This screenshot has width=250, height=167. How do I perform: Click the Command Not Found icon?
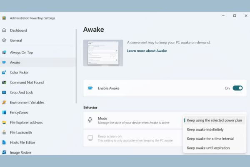(x=4, y=83)
